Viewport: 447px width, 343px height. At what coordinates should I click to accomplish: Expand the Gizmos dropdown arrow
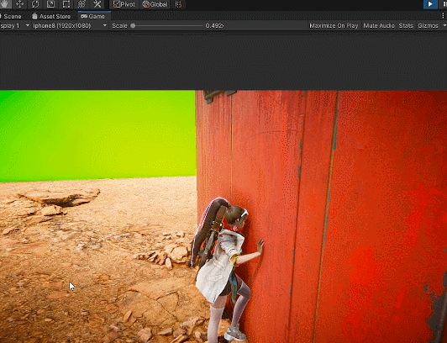pyautogui.click(x=444, y=26)
